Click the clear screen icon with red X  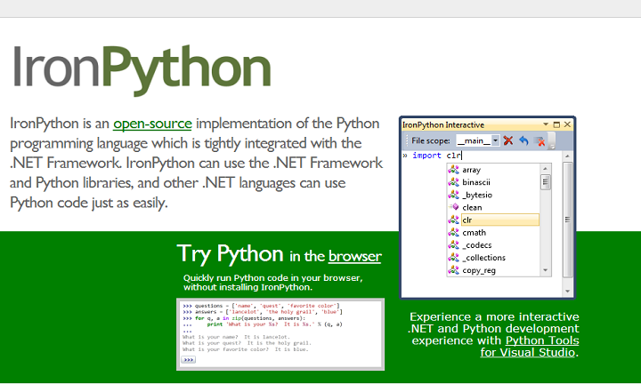(540, 141)
